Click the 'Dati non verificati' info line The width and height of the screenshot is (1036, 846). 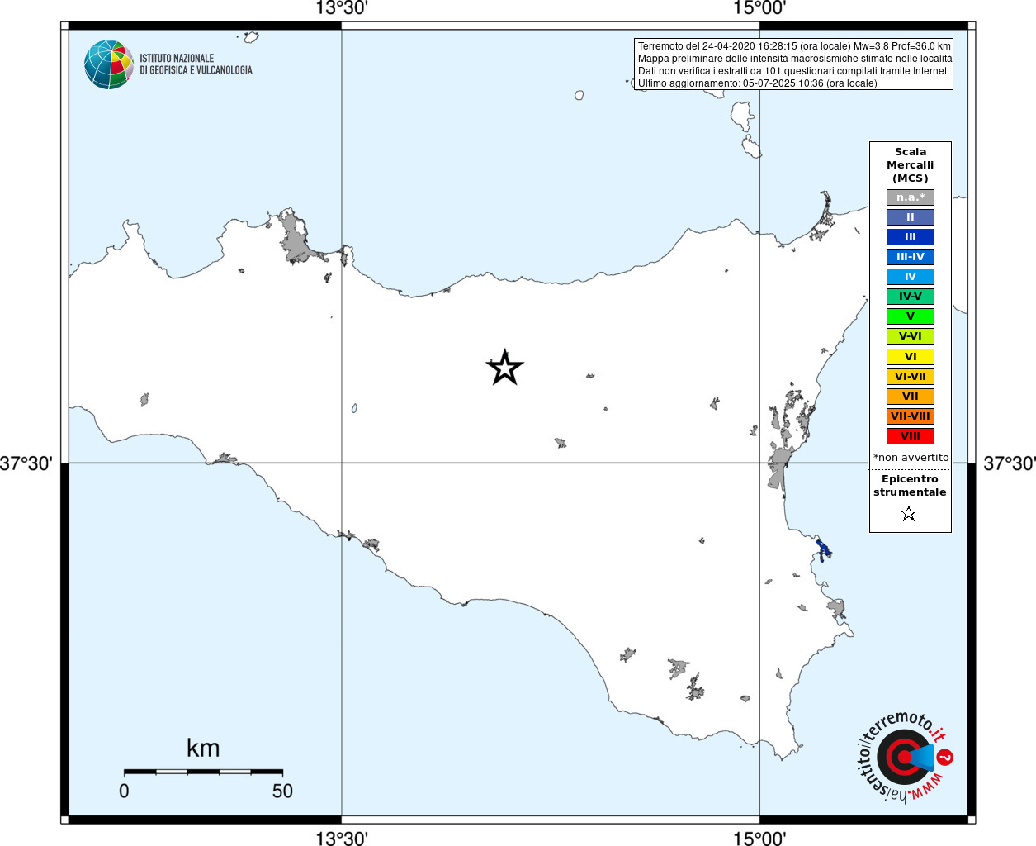click(793, 71)
